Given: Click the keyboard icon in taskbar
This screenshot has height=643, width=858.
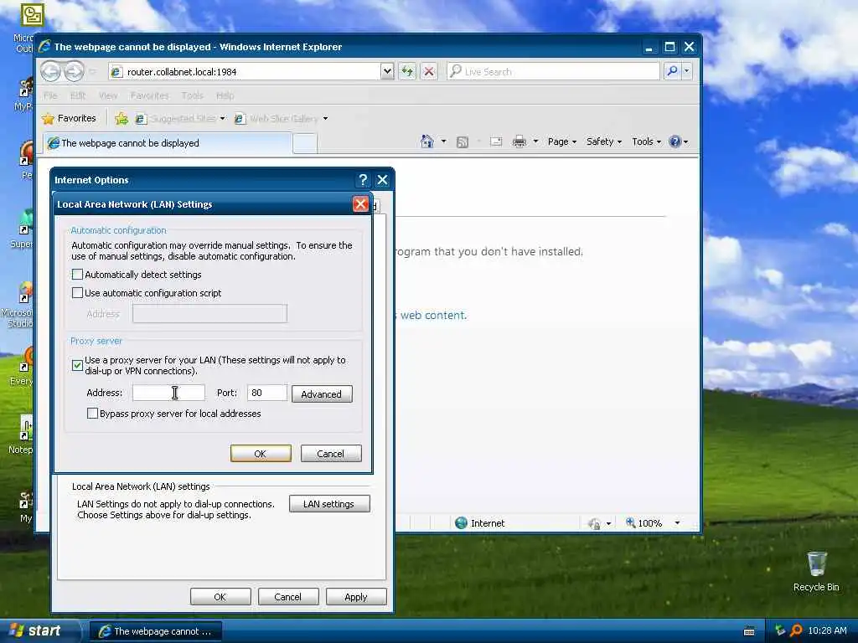Looking at the screenshot, I should pyautogui.click(x=749, y=631).
